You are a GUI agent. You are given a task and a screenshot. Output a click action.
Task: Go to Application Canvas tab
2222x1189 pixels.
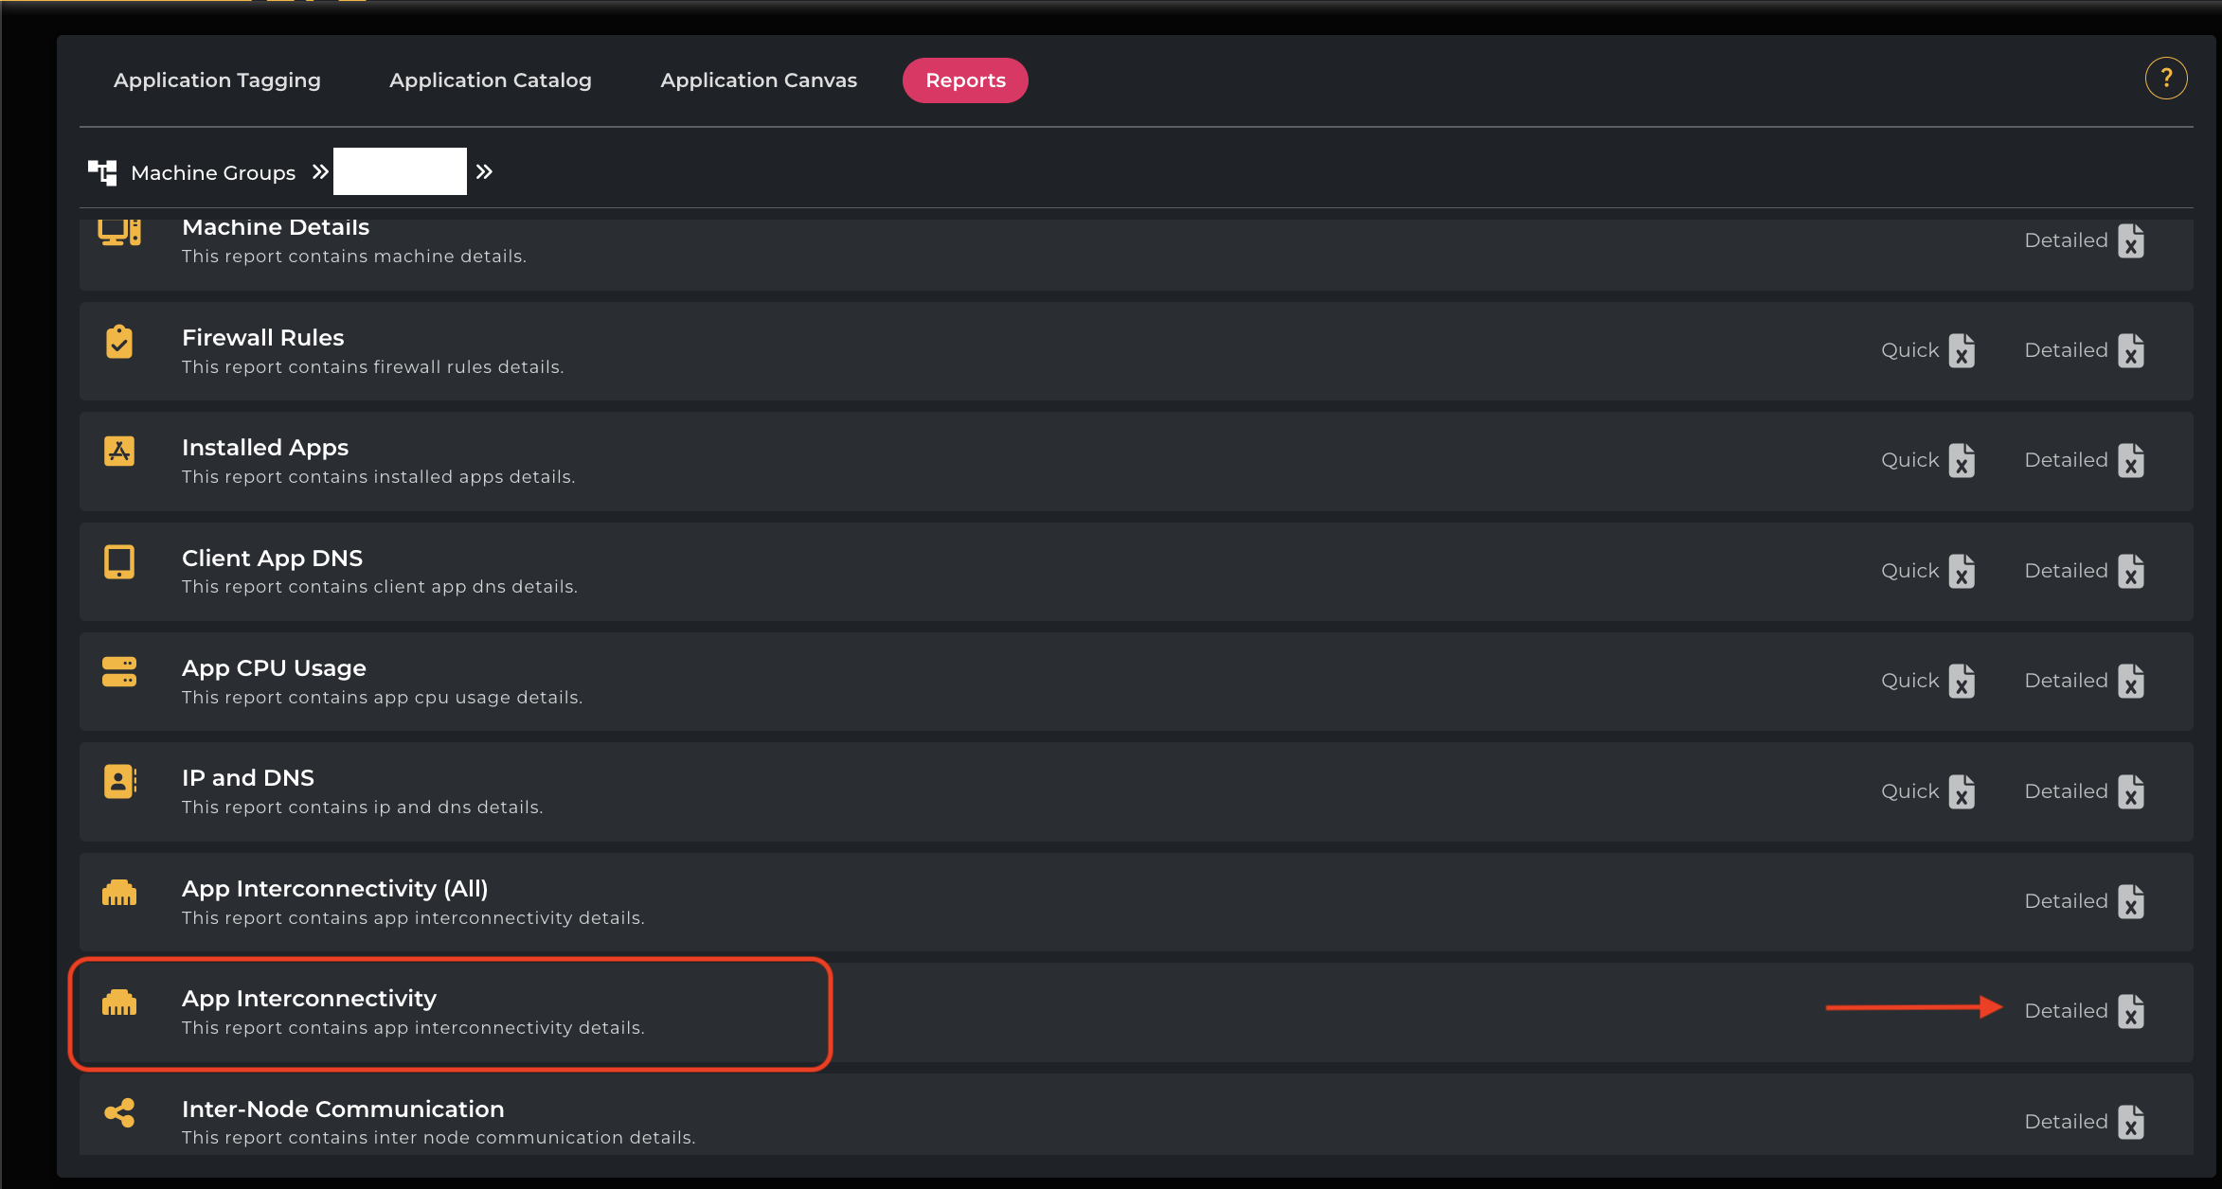758,80
